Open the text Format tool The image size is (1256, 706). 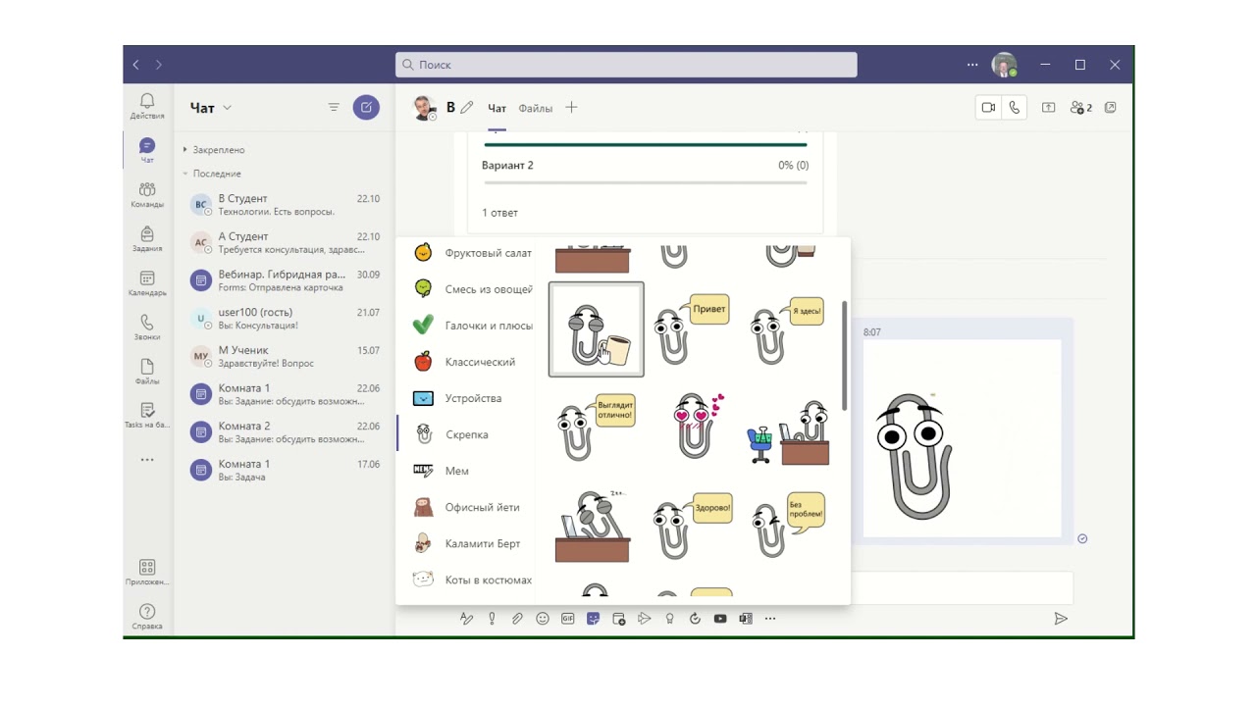466,619
